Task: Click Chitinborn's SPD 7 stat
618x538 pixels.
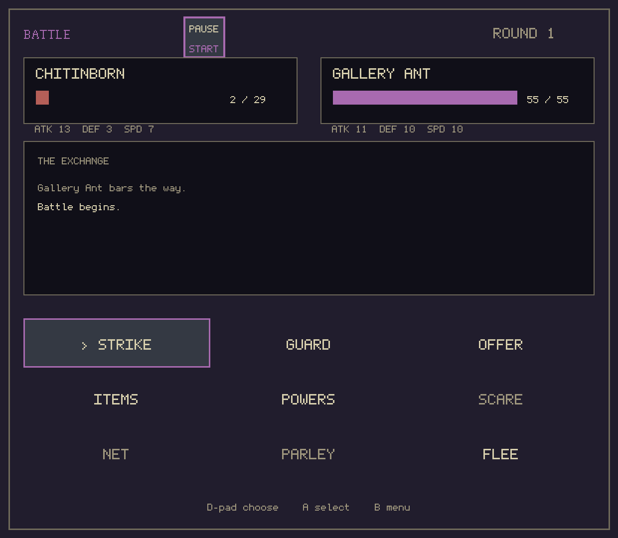Action: pyautogui.click(x=139, y=129)
